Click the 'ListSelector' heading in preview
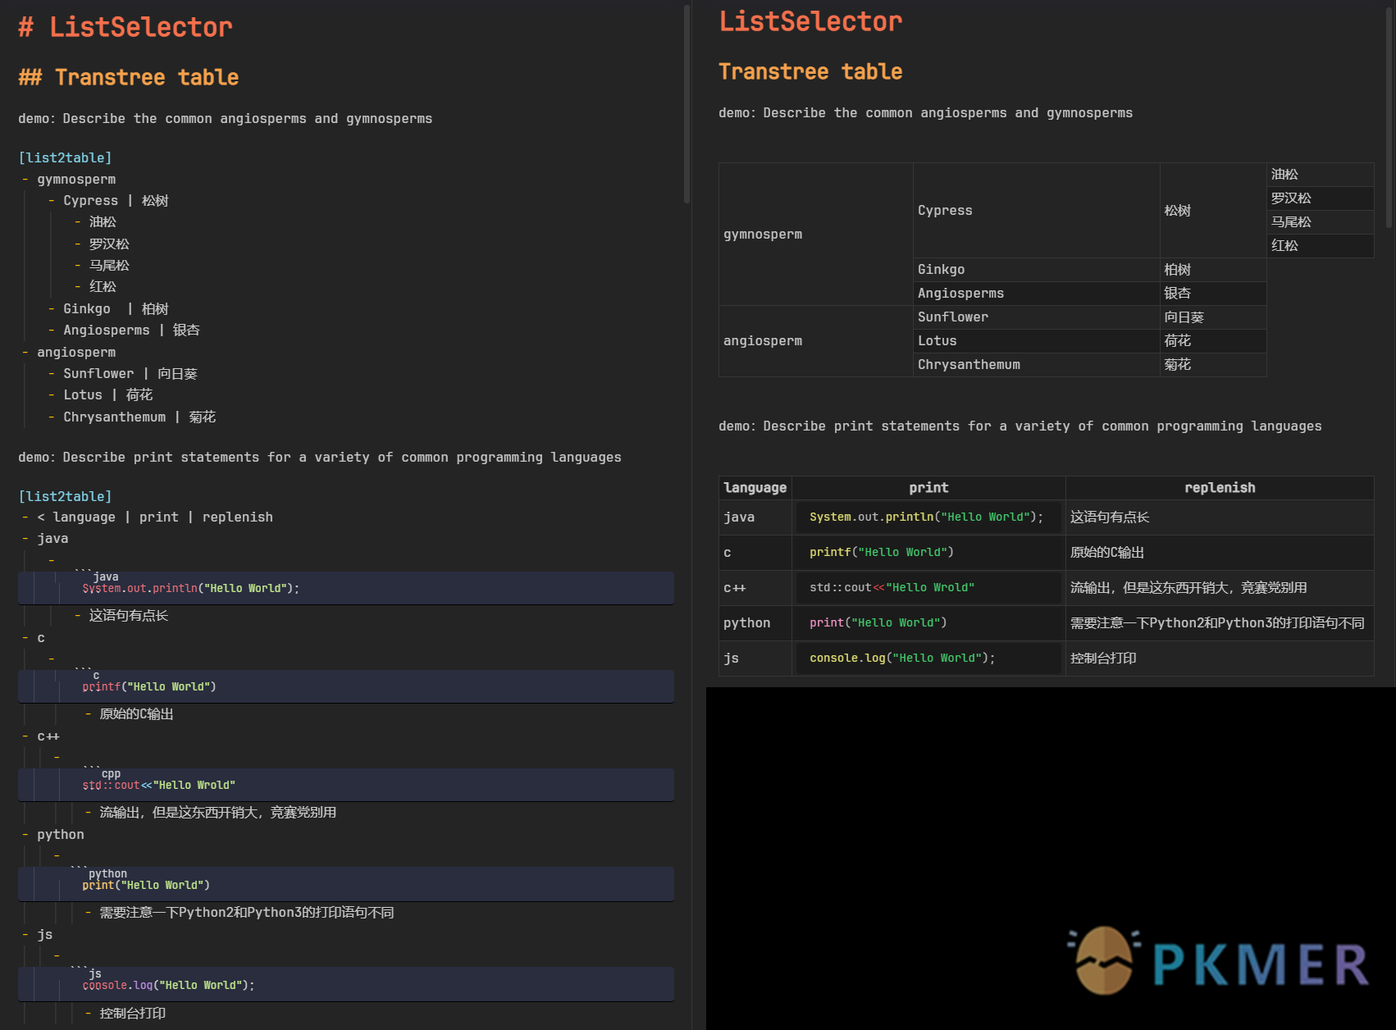 [810, 21]
